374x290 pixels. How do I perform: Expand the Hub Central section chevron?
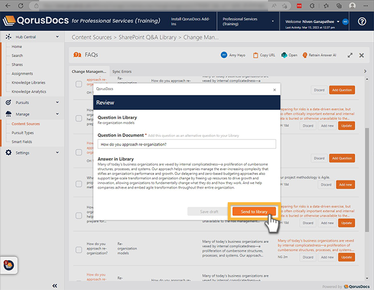(x=57, y=37)
